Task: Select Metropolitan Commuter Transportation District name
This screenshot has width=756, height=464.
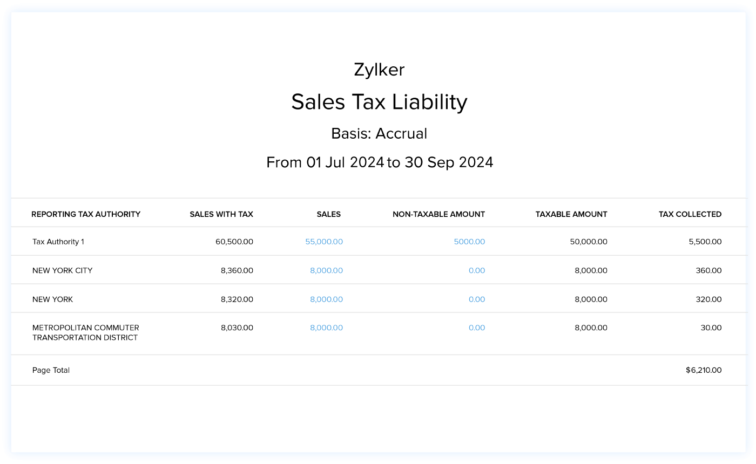Action: coord(86,332)
